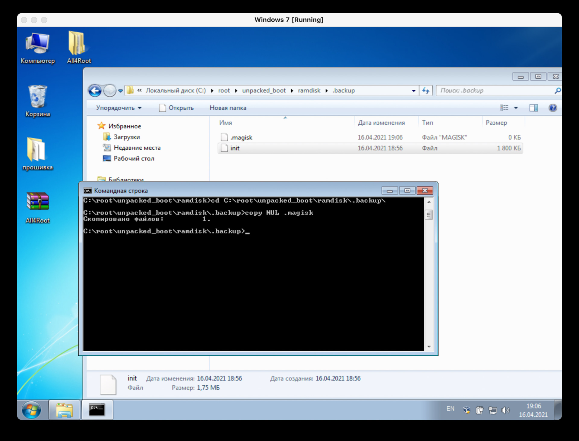Open Explorer help icon
This screenshot has height=441, width=579.
(553, 108)
